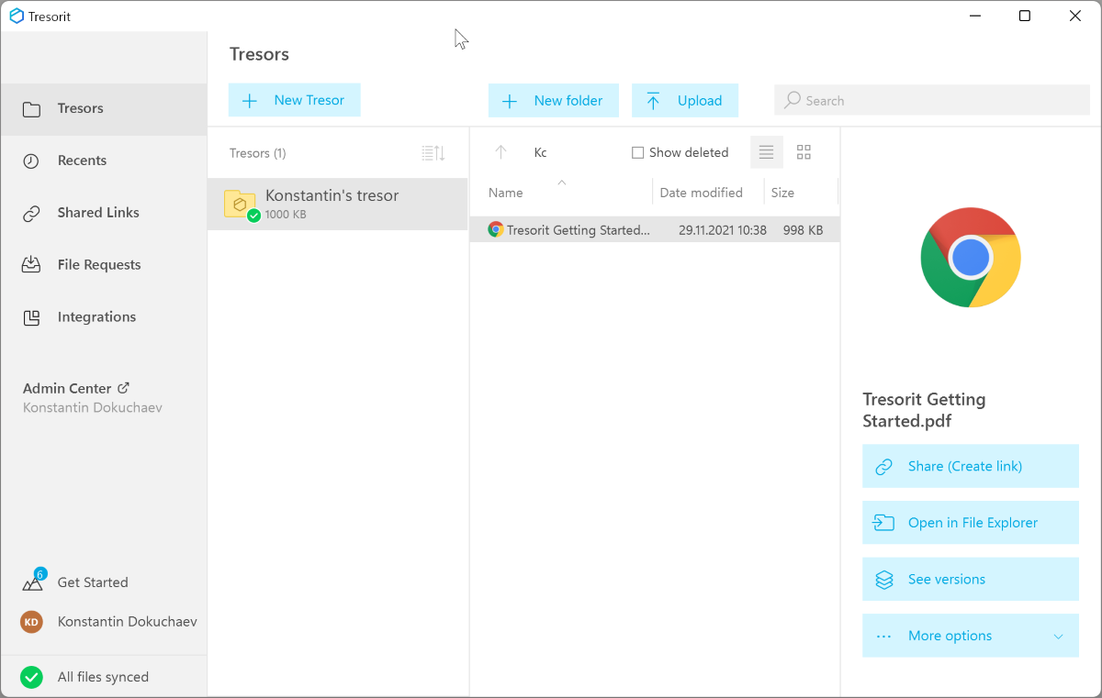This screenshot has height=698, width=1102.
Task: Click the Upload button
Action: [x=685, y=101]
